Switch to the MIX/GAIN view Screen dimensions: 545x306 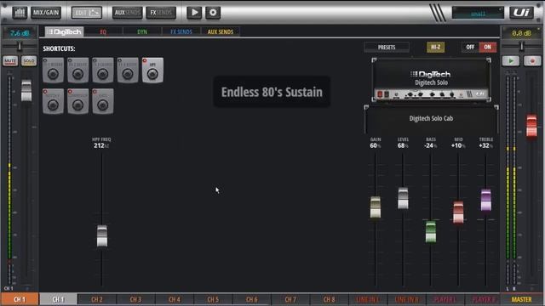(x=46, y=13)
